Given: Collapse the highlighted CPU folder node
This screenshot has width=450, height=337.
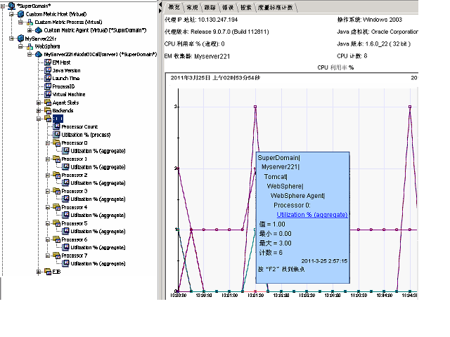Looking at the screenshot, I should (x=39, y=119).
